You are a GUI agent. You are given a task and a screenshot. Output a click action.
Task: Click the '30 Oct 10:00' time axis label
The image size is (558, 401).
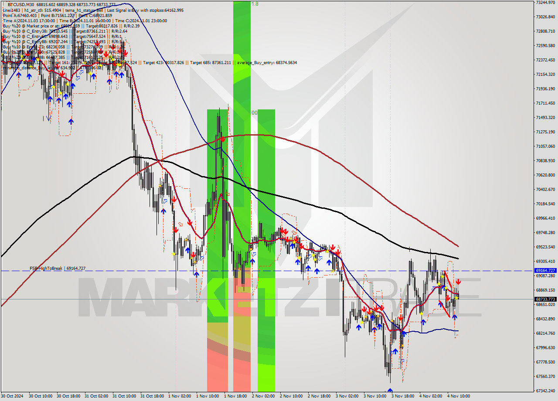[40, 396]
